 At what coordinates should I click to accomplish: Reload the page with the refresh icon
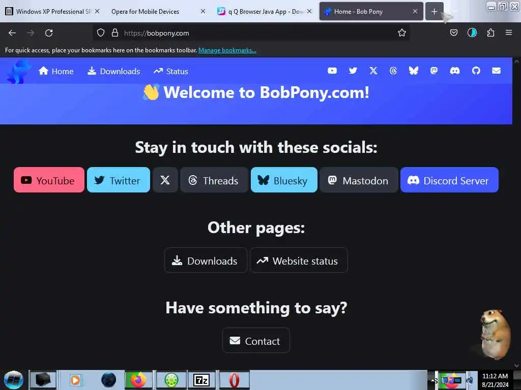(49, 33)
